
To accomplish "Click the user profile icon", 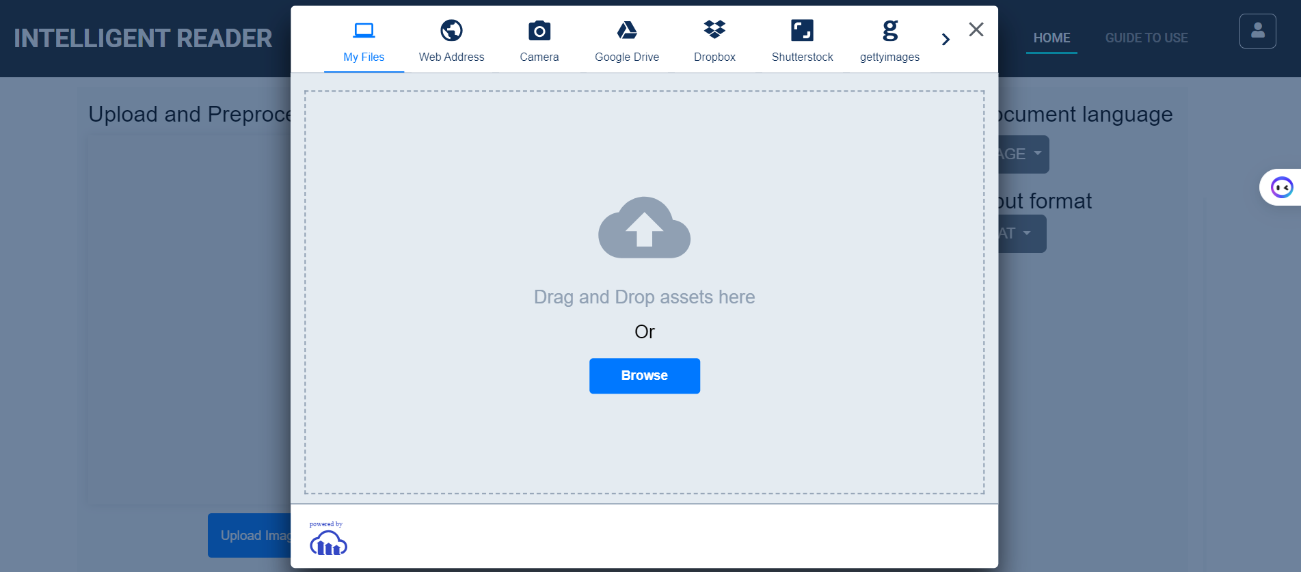I will 1257,31.
